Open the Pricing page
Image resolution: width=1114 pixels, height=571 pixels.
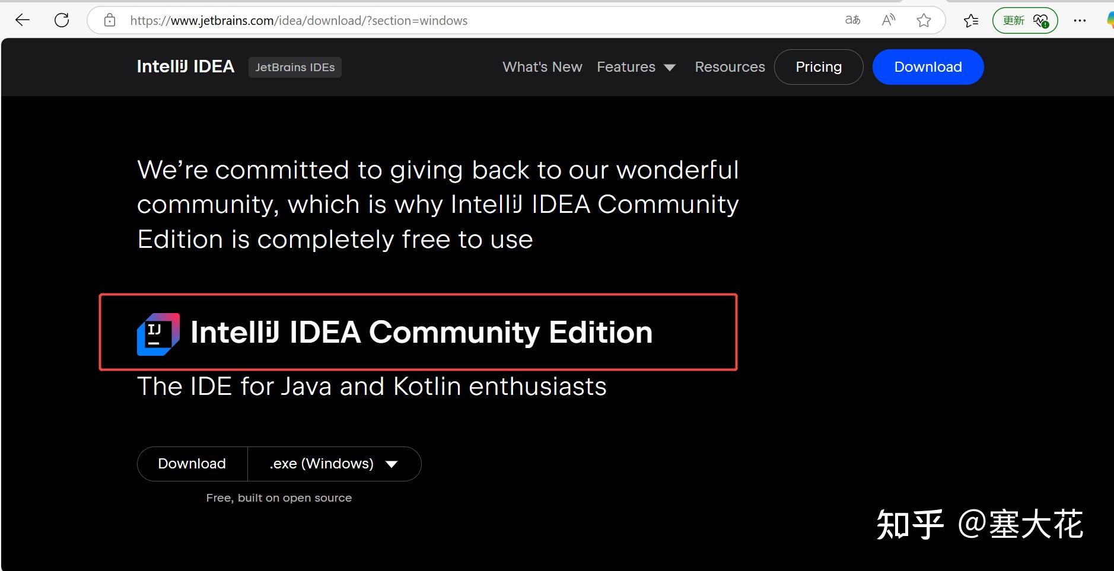[819, 67]
